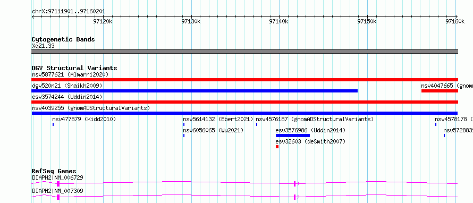The height and width of the screenshot is (203, 473).
Task: Click the 97130k ruler label
Action: coord(191,21)
